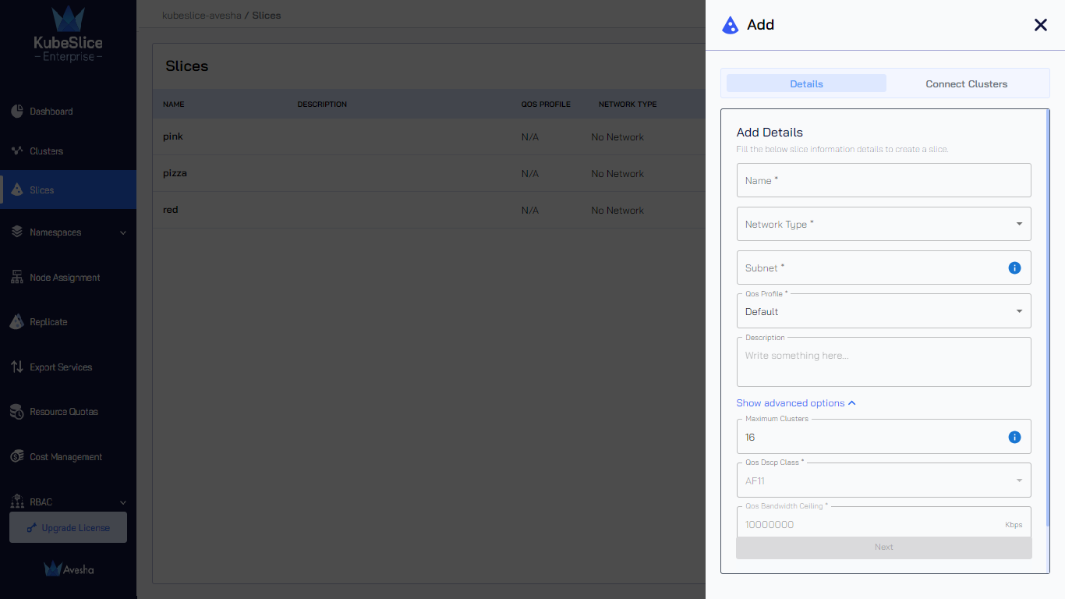Switch to the Connect Clusters tab

click(966, 83)
